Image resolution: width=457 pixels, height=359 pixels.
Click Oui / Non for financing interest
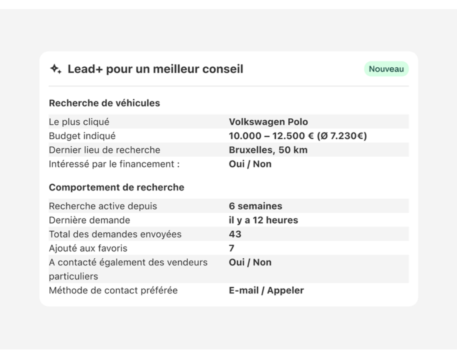(x=250, y=164)
